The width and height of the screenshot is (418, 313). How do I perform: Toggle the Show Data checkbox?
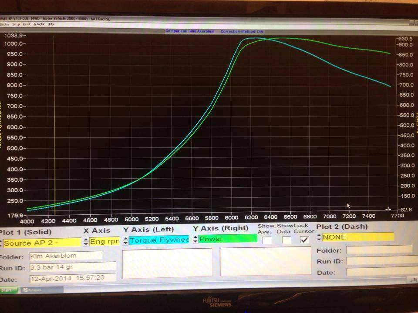[x=286, y=240]
